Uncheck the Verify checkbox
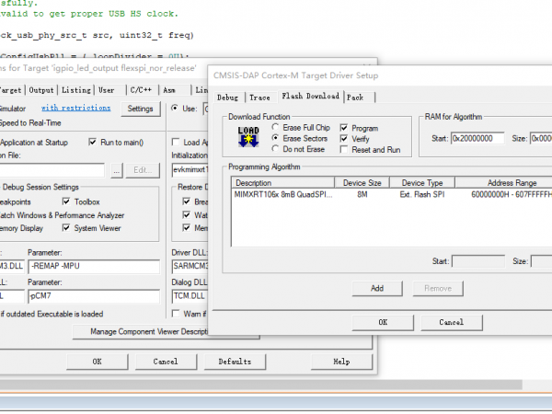Image resolution: width=552 pixels, height=414 pixels. click(x=345, y=138)
